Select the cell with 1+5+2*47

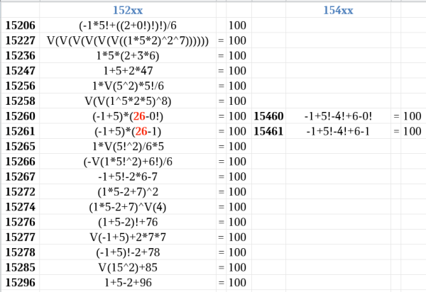pyautogui.click(x=128, y=71)
